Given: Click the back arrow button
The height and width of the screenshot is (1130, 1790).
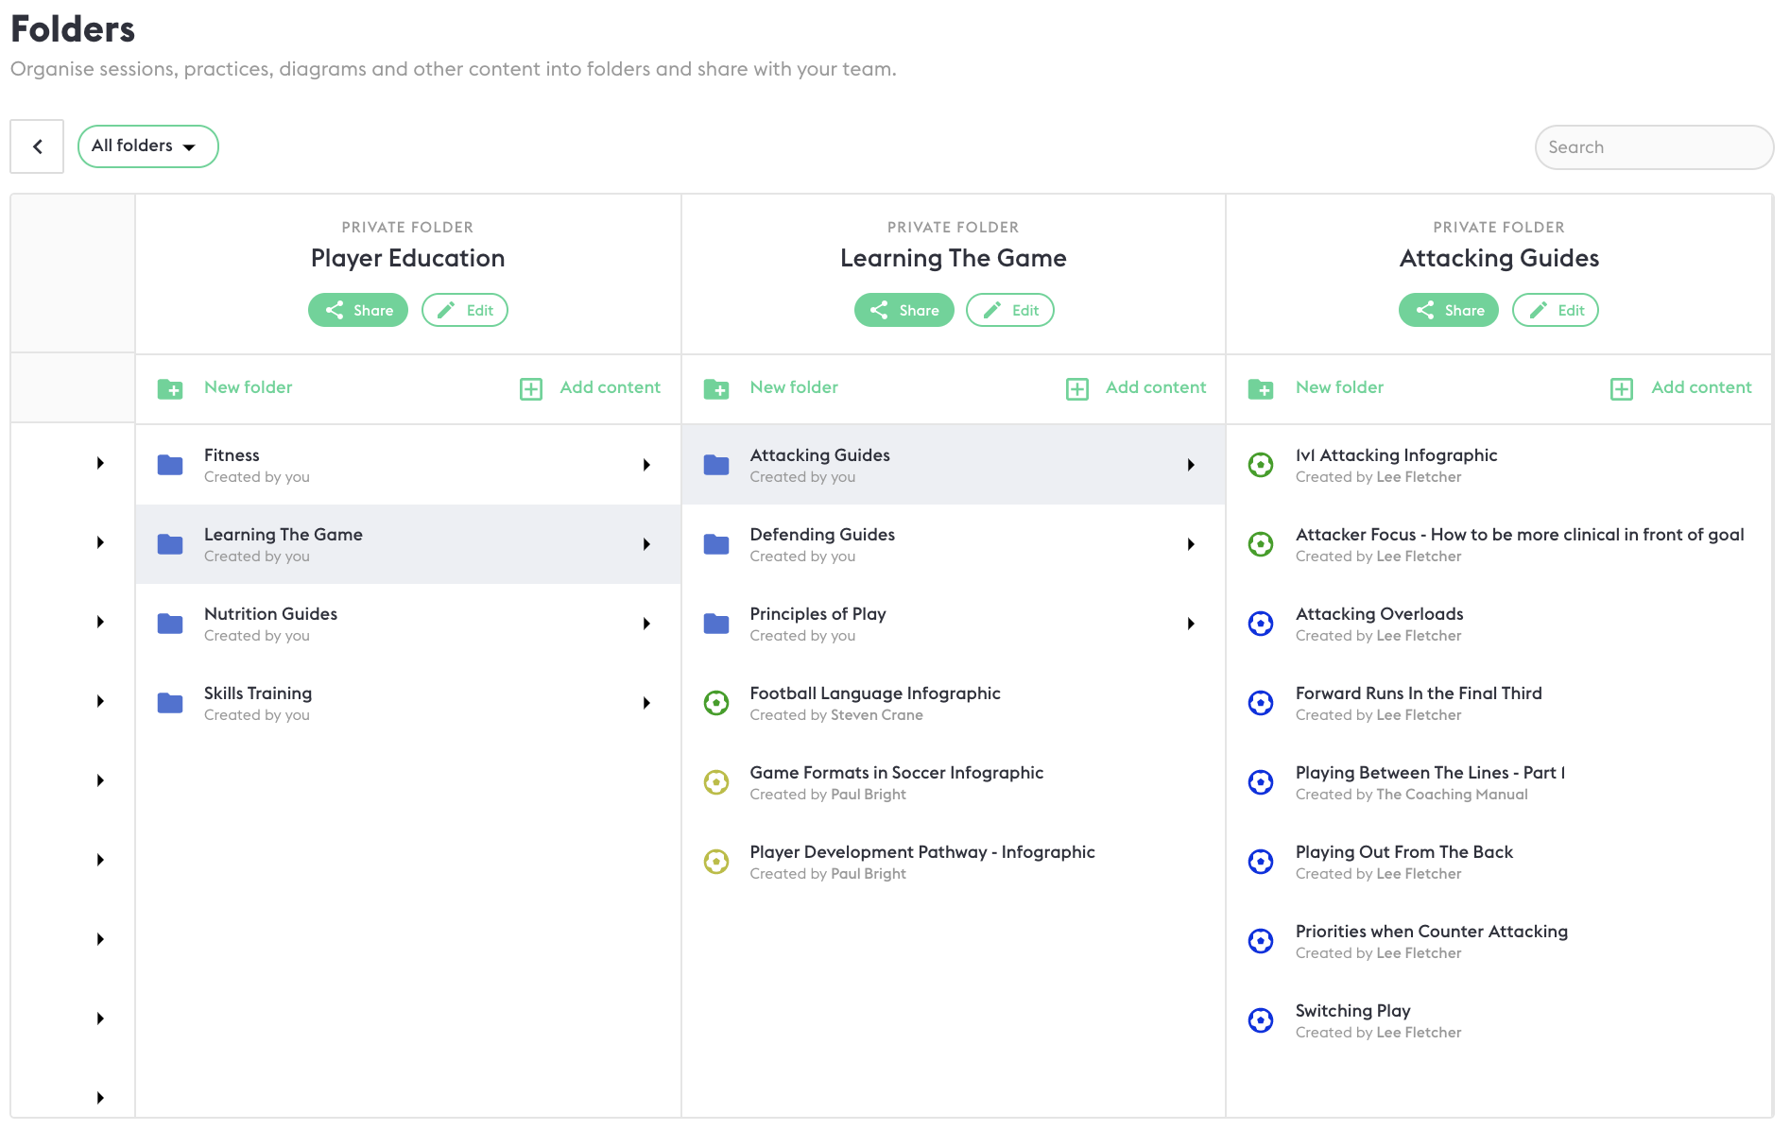Looking at the screenshot, I should [x=37, y=146].
